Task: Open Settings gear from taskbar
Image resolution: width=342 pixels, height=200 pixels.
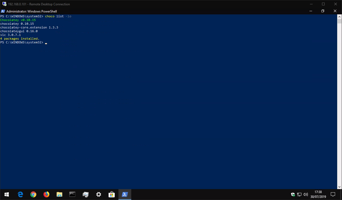Action: 98,194
